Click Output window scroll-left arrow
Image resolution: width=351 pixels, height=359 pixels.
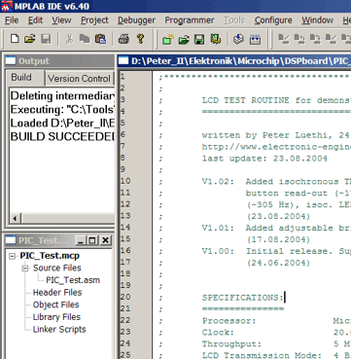click(15, 218)
